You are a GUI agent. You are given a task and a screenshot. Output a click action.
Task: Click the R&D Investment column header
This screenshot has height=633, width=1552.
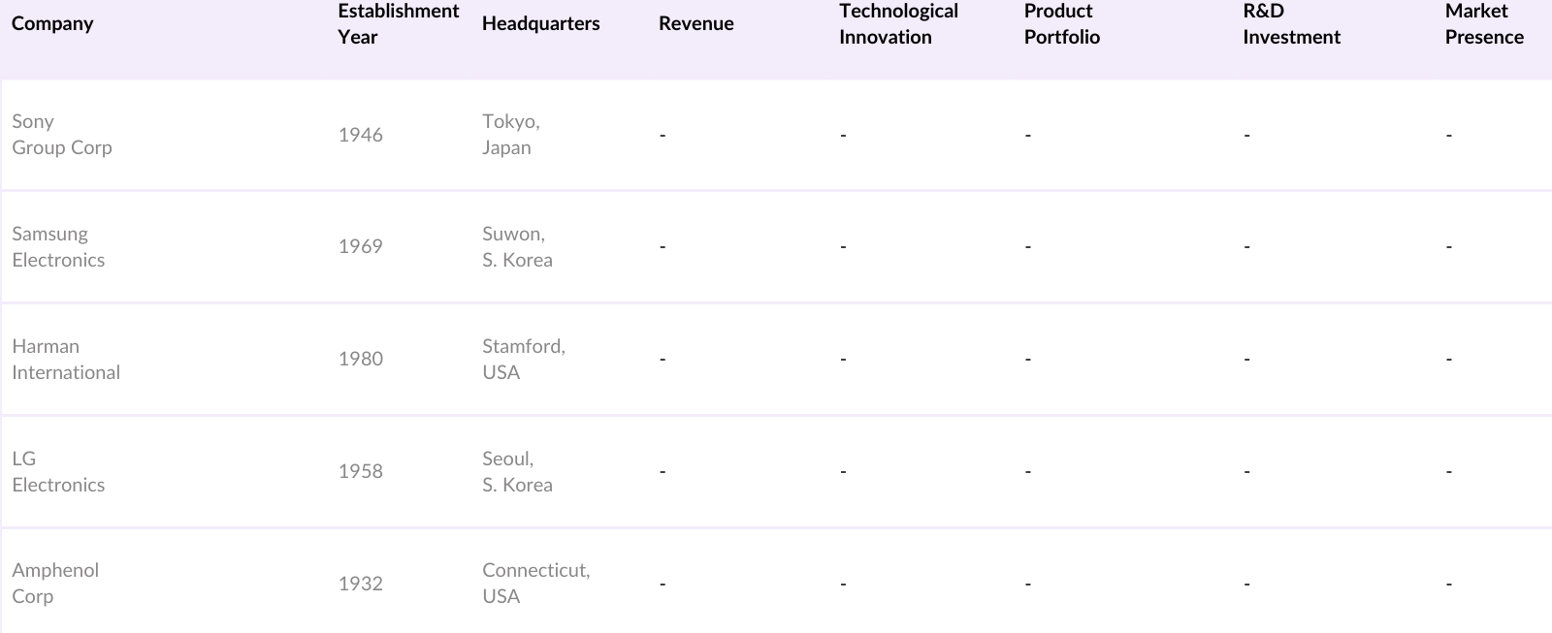pos(1291,24)
